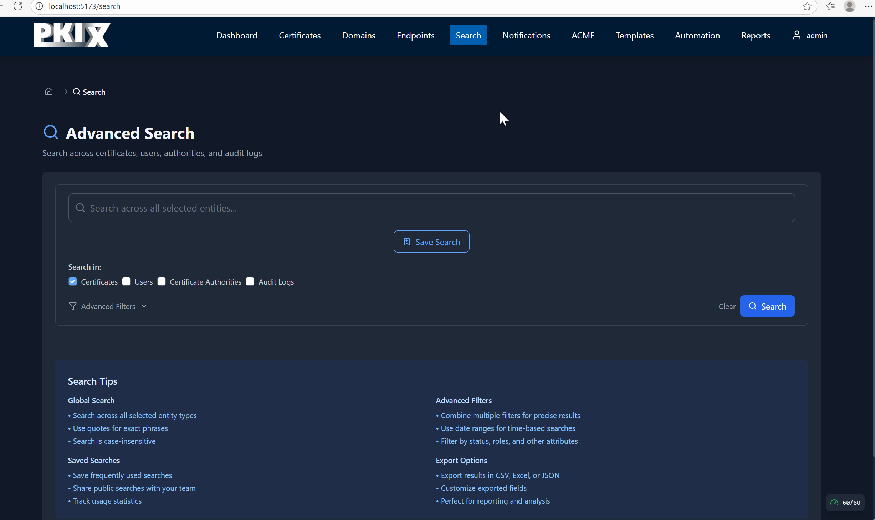Click the PKIX logo
This screenshot has height=520, width=875.
tap(72, 35)
